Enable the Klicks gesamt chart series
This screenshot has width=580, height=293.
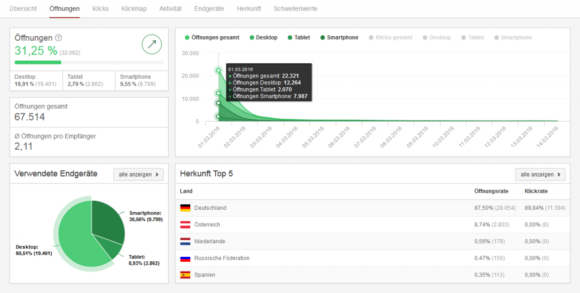[x=391, y=37]
